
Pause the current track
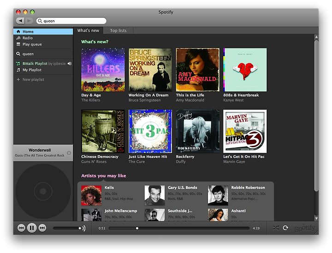click(x=32, y=228)
